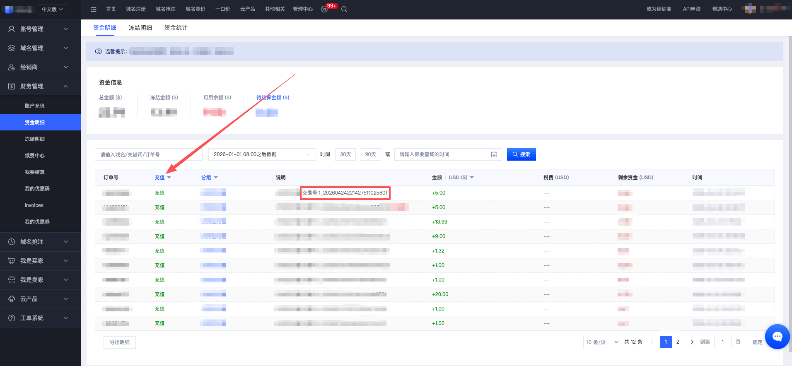Click the calendar icon in date field
Viewport: 792px width, 366px height.
pos(494,154)
